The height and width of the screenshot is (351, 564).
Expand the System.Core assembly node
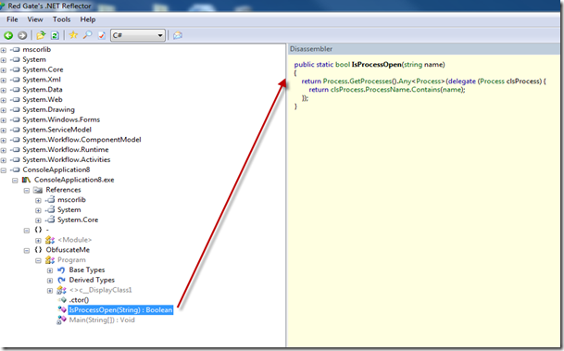(4, 70)
